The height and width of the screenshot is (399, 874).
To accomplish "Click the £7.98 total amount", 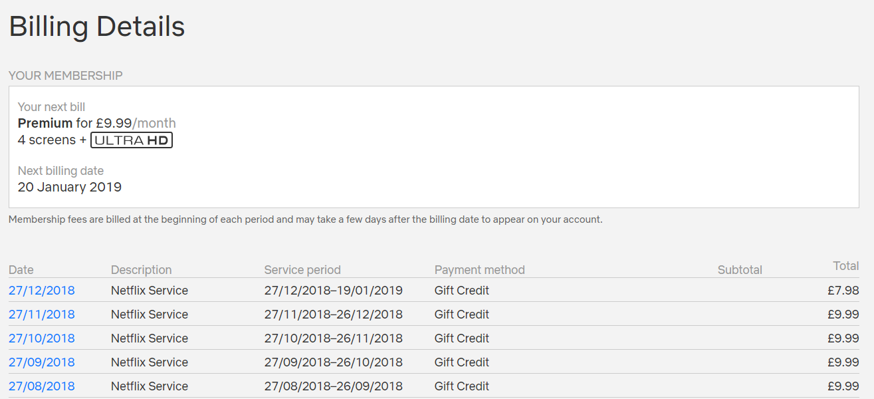I will 843,291.
